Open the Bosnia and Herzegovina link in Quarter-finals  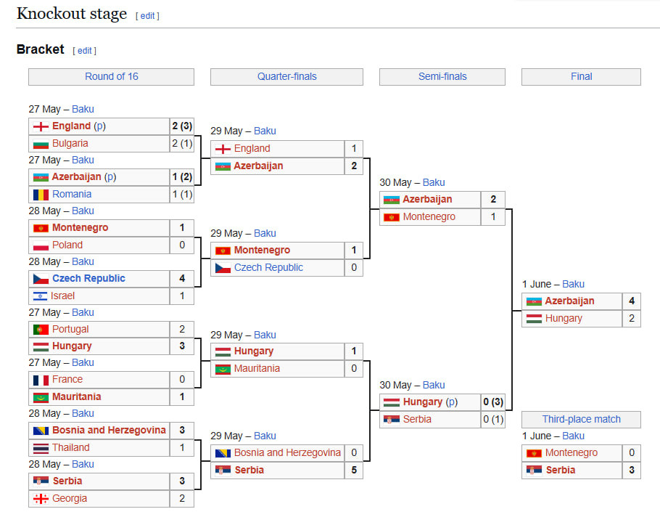[287, 453]
